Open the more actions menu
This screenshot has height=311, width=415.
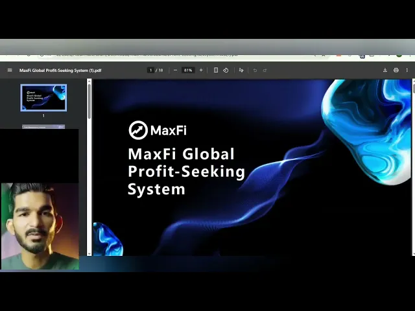click(407, 70)
